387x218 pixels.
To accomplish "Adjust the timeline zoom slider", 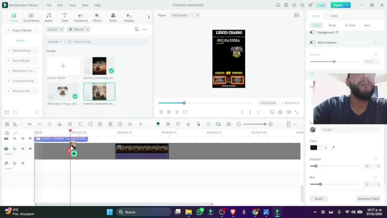I will point(254,124).
